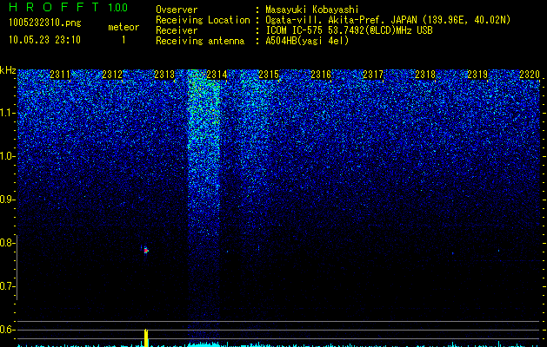The height and width of the screenshot is (347, 547).
Task: Click the Ovserver label
Action: [x=177, y=10]
